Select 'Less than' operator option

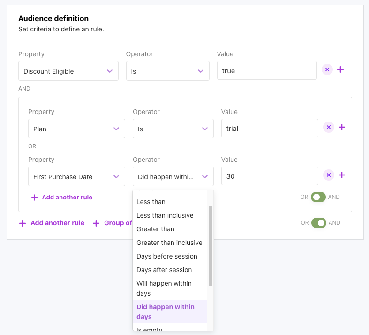[x=151, y=202]
